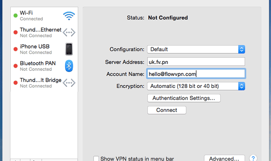
Task: Click the green status dot beside Wi-Fi
Action: 15,16
